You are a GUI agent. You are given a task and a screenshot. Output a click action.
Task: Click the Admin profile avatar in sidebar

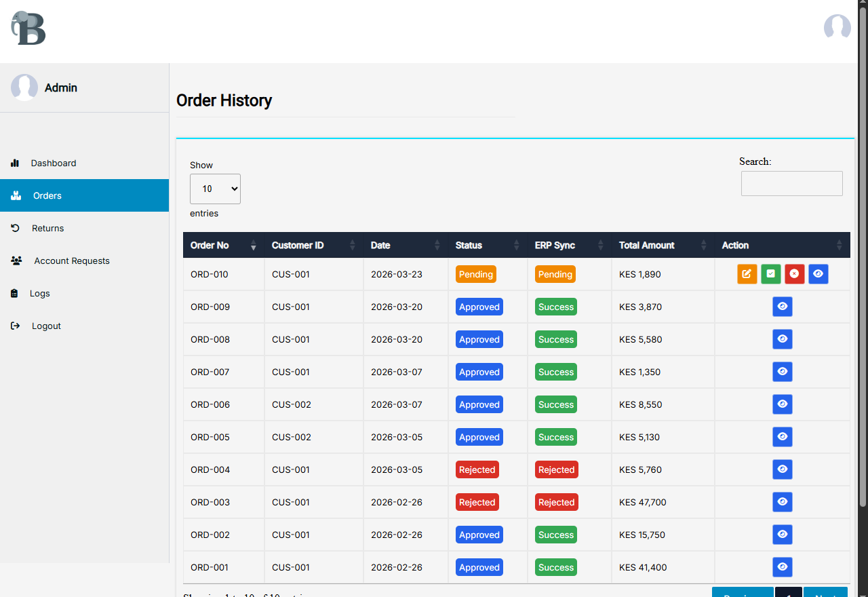pyautogui.click(x=24, y=88)
